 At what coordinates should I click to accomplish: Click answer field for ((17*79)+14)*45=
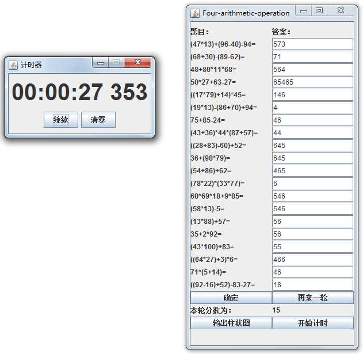[x=312, y=95]
